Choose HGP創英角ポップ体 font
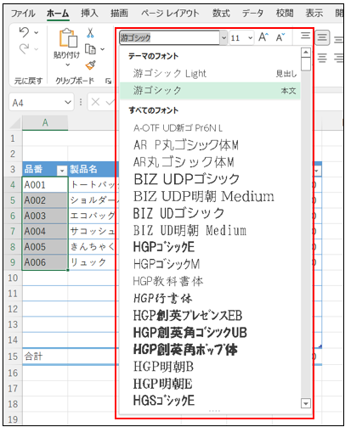 (210, 349)
